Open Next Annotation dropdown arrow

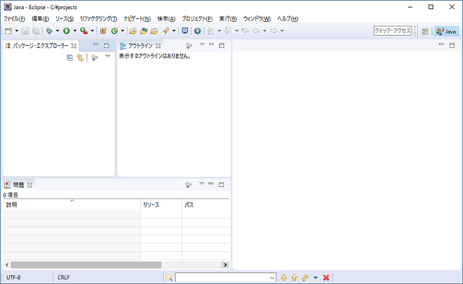click(219, 31)
